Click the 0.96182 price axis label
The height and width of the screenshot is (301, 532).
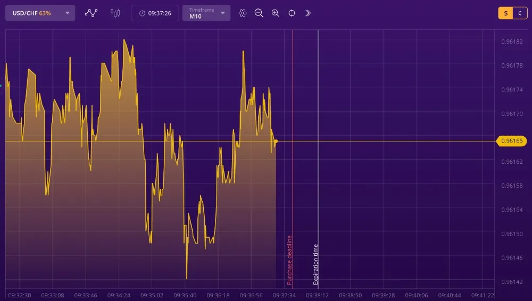pos(512,41)
